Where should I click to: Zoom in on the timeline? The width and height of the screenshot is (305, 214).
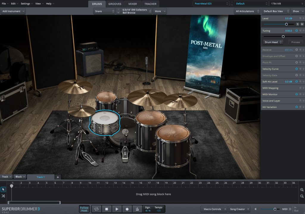[302, 190]
